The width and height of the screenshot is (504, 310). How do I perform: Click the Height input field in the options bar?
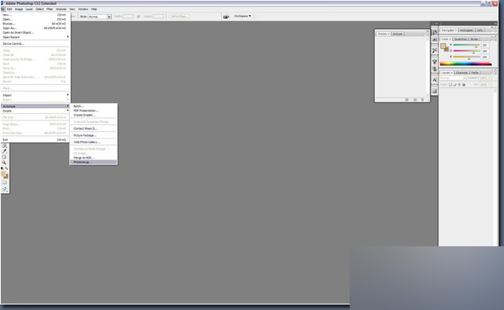[158, 16]
